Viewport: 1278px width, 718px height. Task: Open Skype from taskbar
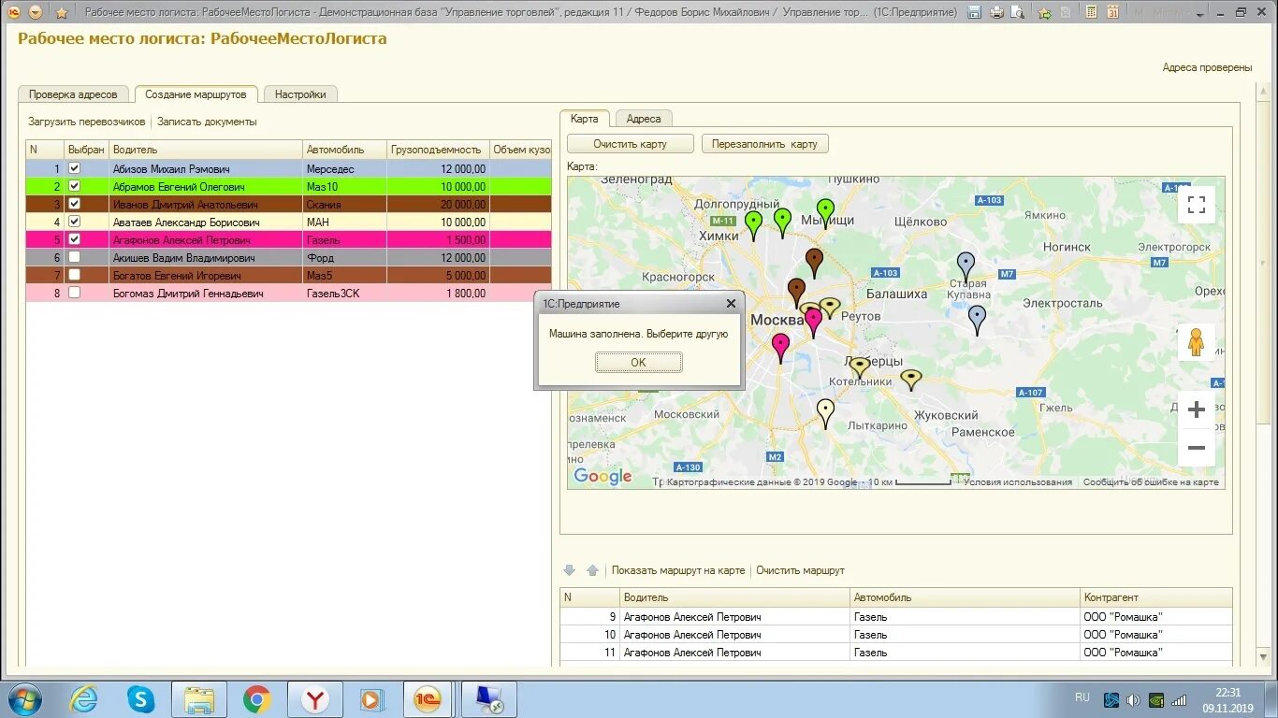[141, 699]
